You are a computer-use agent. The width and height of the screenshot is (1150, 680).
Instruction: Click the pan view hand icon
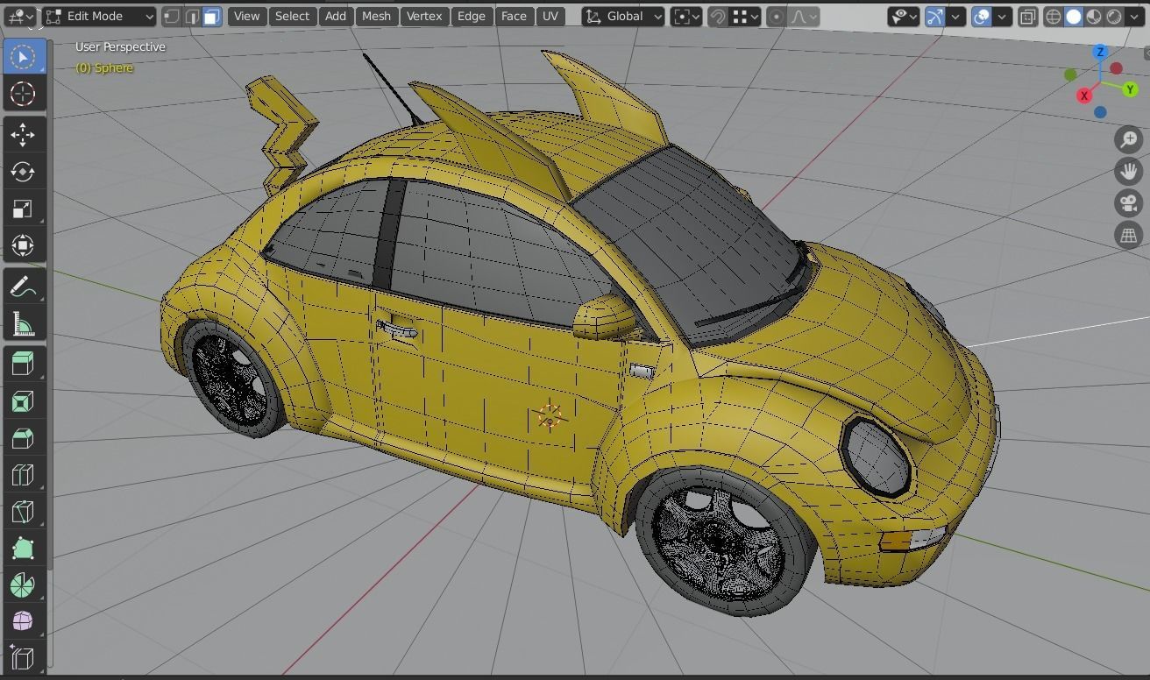[1128, 171]
